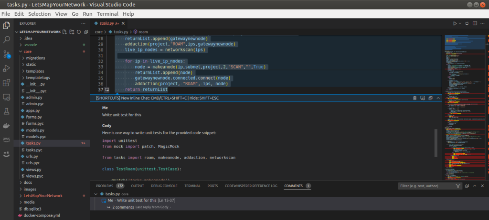Open the Run and Debug view

(6, 69)
